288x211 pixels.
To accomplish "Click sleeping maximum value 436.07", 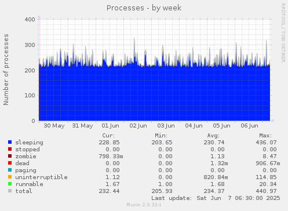I will coord(267,143).
